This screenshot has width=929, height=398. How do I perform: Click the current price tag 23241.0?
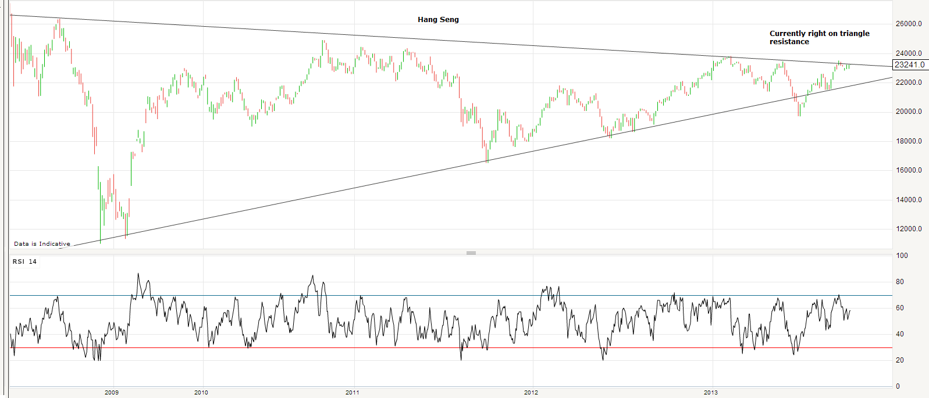[x=909, y=65]
